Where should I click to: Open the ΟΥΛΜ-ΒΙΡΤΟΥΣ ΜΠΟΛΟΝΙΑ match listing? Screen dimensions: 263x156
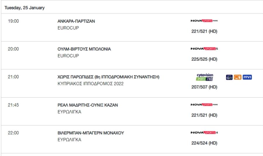click(x=84, y=49)
